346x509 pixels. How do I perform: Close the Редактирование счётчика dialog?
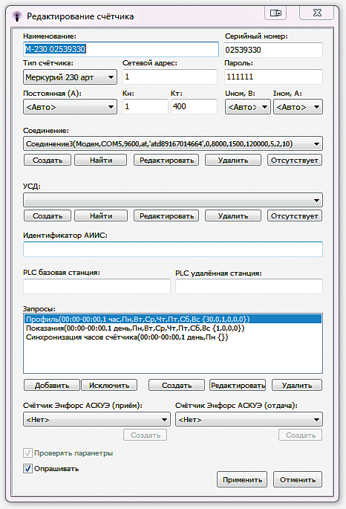coord(317,13)
